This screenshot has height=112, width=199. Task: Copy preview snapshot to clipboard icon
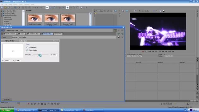point(160,11)
